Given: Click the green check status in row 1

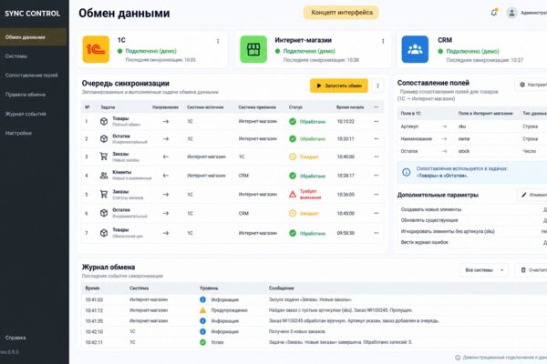Looking at the screenshot, I should coord(293,121).
